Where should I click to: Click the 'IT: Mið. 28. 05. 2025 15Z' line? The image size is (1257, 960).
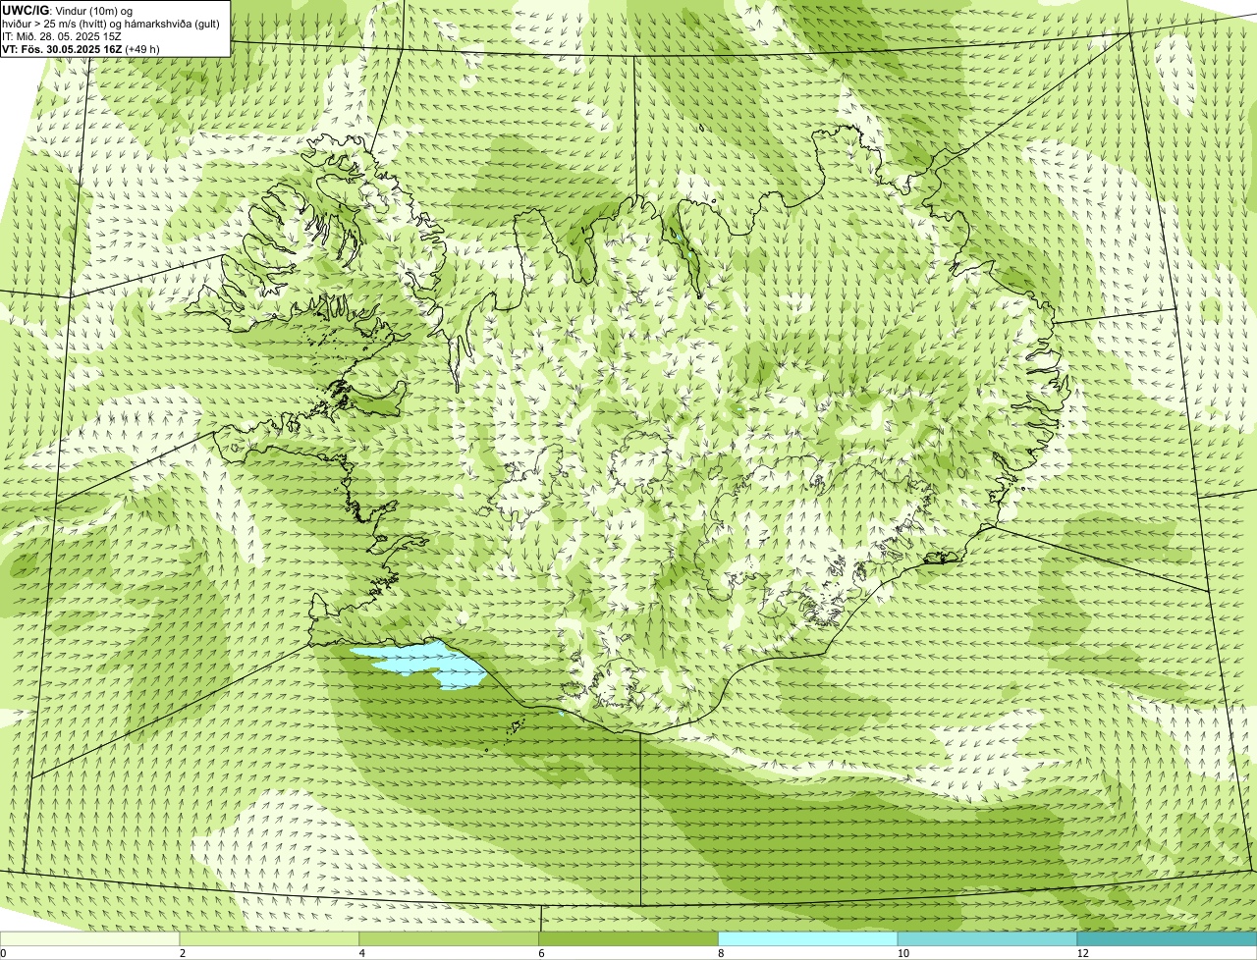(x=62, y=36)
